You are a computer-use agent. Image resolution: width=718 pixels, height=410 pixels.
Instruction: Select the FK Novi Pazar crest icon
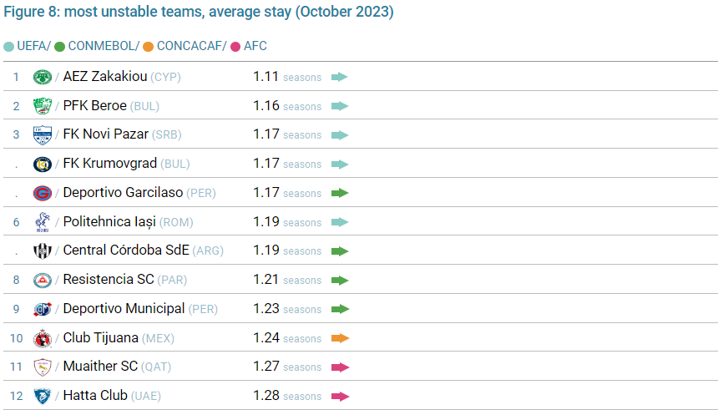[x=42, y=134]
